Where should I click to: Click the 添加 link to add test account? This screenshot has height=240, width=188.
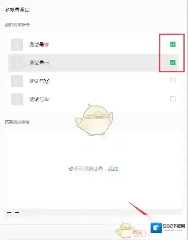[113, 169]
